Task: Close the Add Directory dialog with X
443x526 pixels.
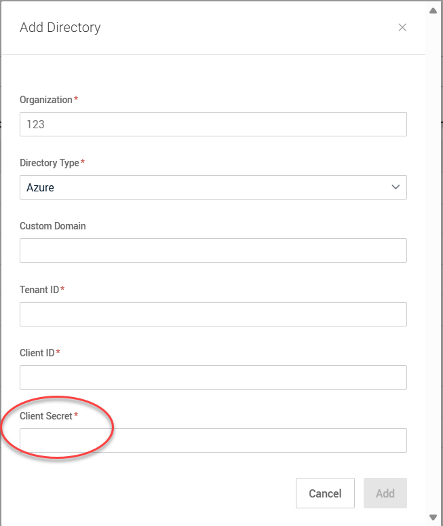Action: tap(402, 28)
